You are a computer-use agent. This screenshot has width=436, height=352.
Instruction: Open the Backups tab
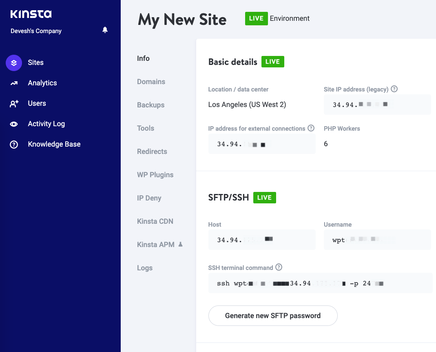pos(151,105)
